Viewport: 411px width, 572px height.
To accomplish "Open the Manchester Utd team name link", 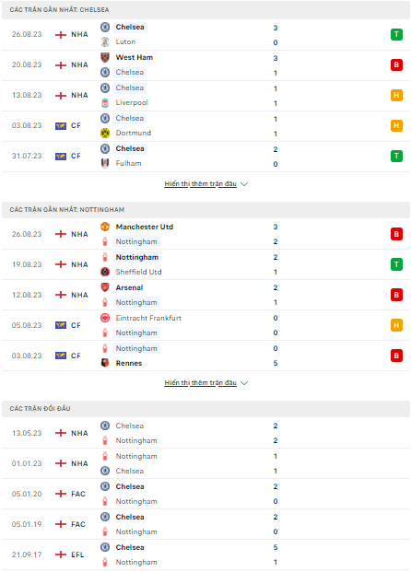I will [x=145, y=227].
